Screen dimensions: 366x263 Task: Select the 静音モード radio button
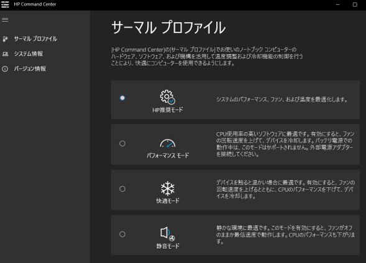tap(122, 234)
